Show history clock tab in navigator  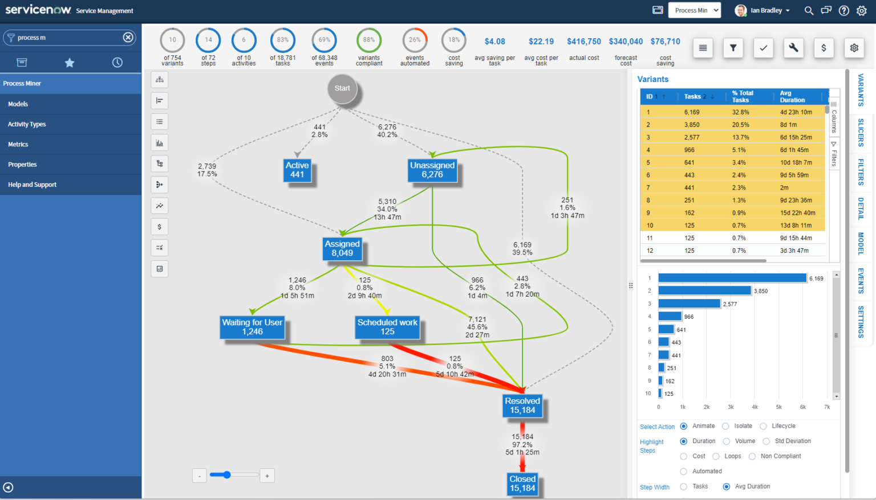(x=117, y=63)
